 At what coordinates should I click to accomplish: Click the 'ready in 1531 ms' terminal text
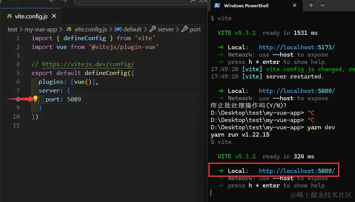[290, 33]
